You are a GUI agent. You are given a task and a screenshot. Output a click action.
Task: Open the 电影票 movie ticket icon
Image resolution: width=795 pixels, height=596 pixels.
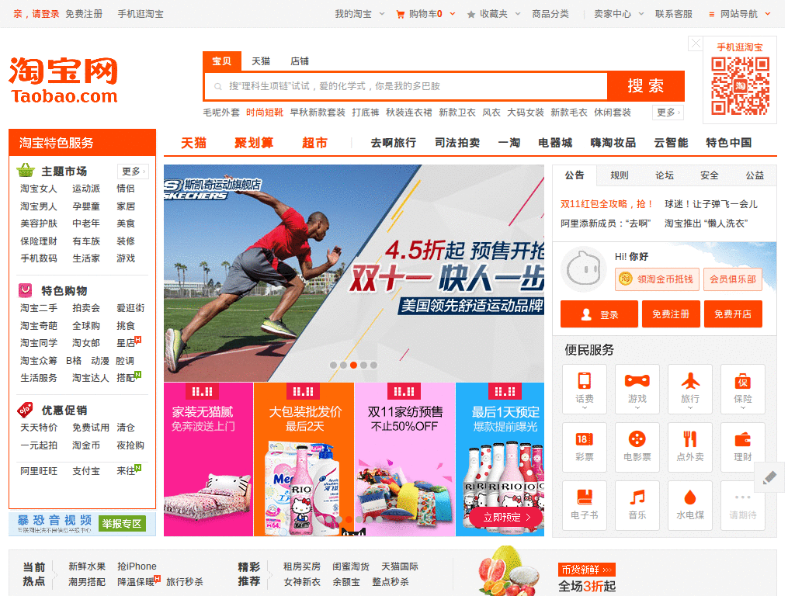637,447
